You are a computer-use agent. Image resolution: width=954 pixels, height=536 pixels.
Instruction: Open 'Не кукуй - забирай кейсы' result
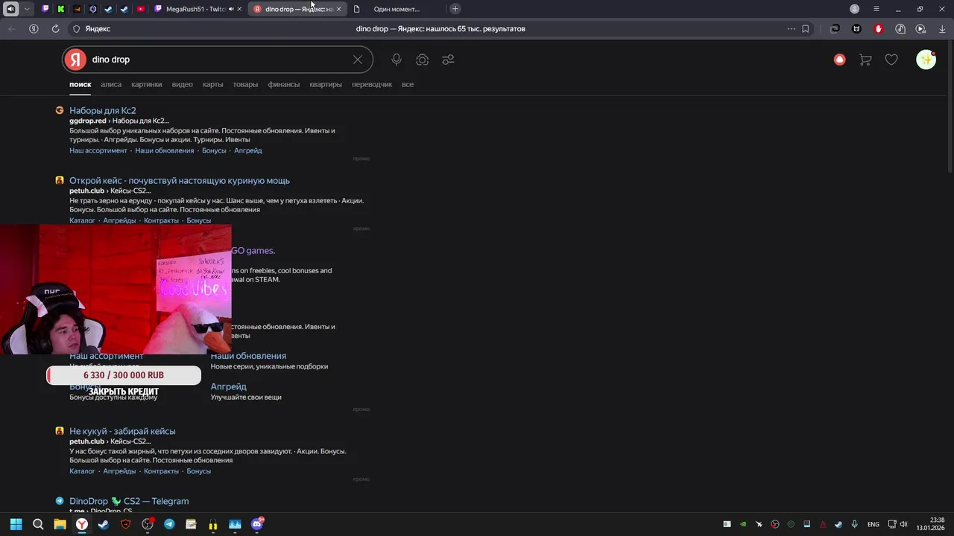click(122, 431)
